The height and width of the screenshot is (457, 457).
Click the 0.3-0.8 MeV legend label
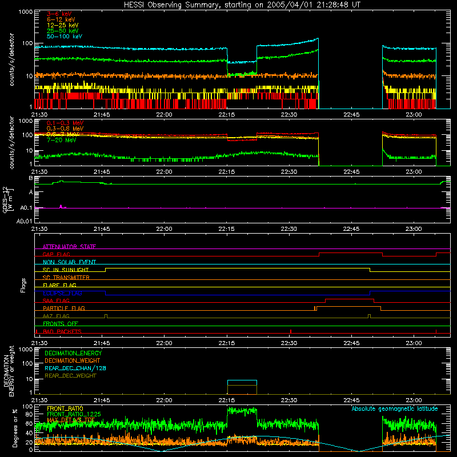tap(65, 129)
